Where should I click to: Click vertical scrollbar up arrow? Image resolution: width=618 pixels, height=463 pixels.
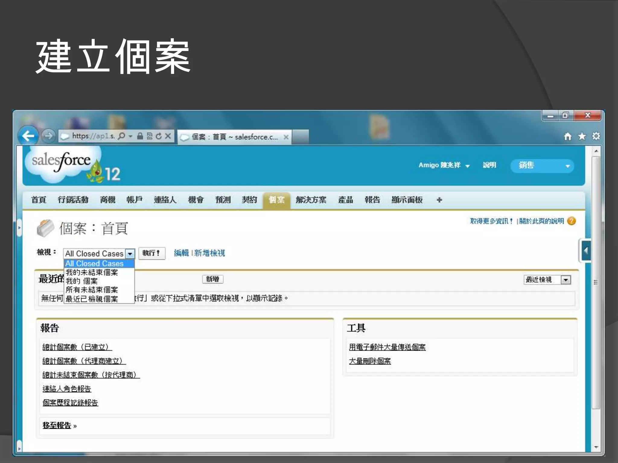pyautogui.click(x=596, y=150)
